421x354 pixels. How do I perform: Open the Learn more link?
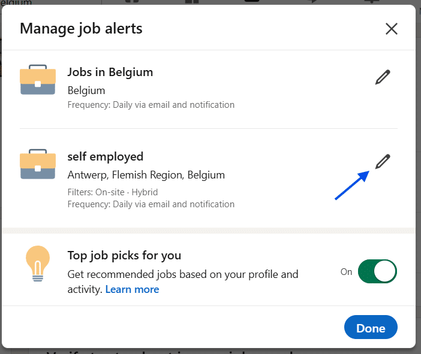click(x=132, y=289)
